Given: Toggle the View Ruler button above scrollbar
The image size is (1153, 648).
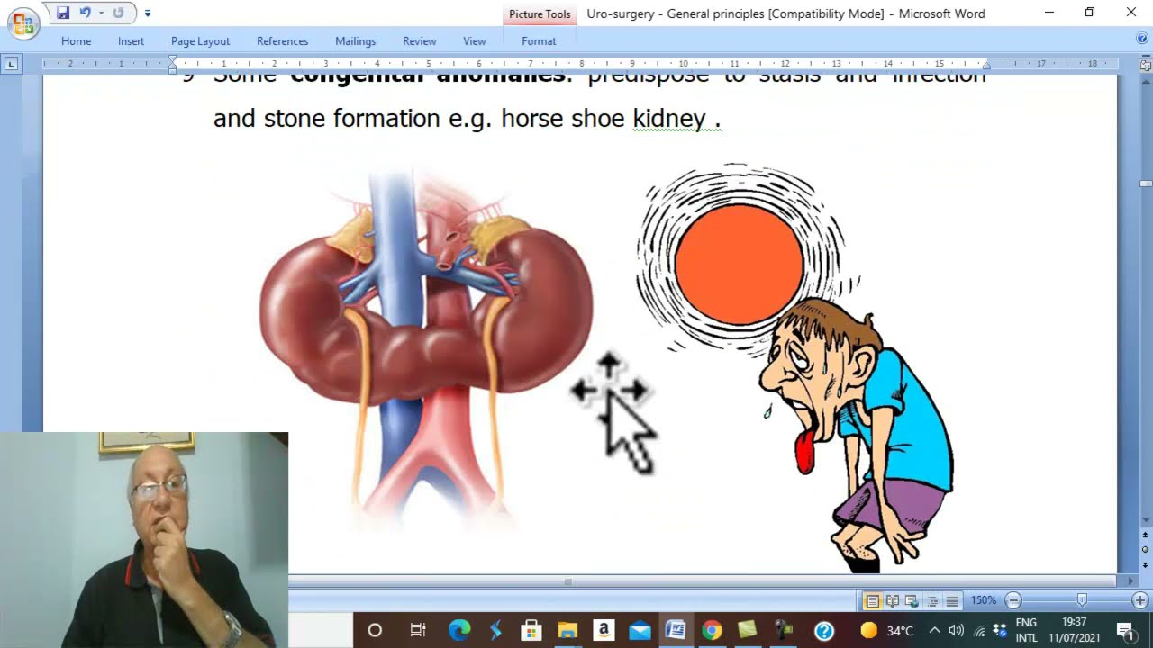Looking at the screenshot, I should (x=1146, y=65).
